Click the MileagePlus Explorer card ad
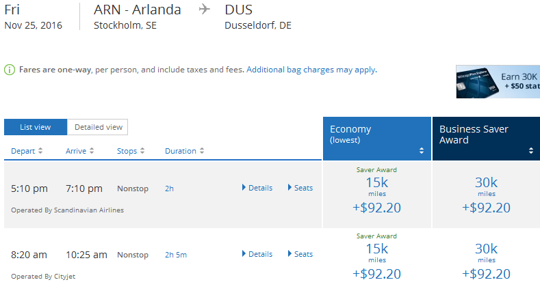540x293 pixels. pyautogui.click(x=498, y=82)
